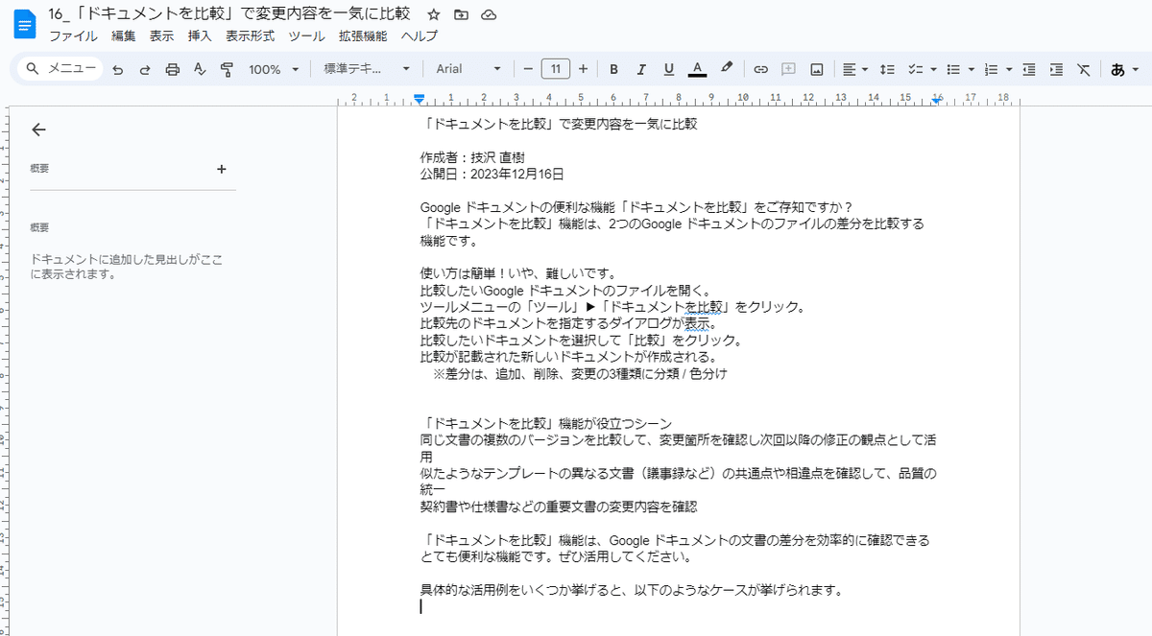The width and height of the screenshot is (1152, 636).
Task: Open the 挿入 menu
Action: (x=199, y=36)
